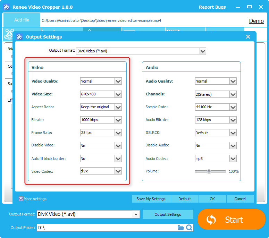Click the browse output folder icon

coord(180,228)
